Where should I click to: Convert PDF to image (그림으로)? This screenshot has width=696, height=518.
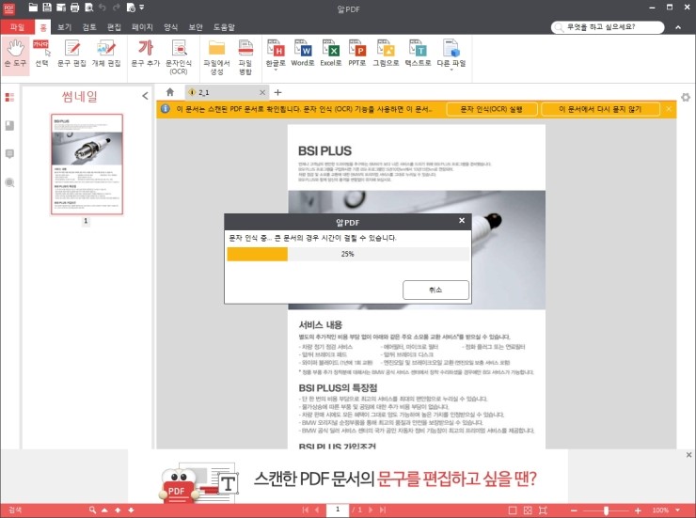(x=386, y=55)
